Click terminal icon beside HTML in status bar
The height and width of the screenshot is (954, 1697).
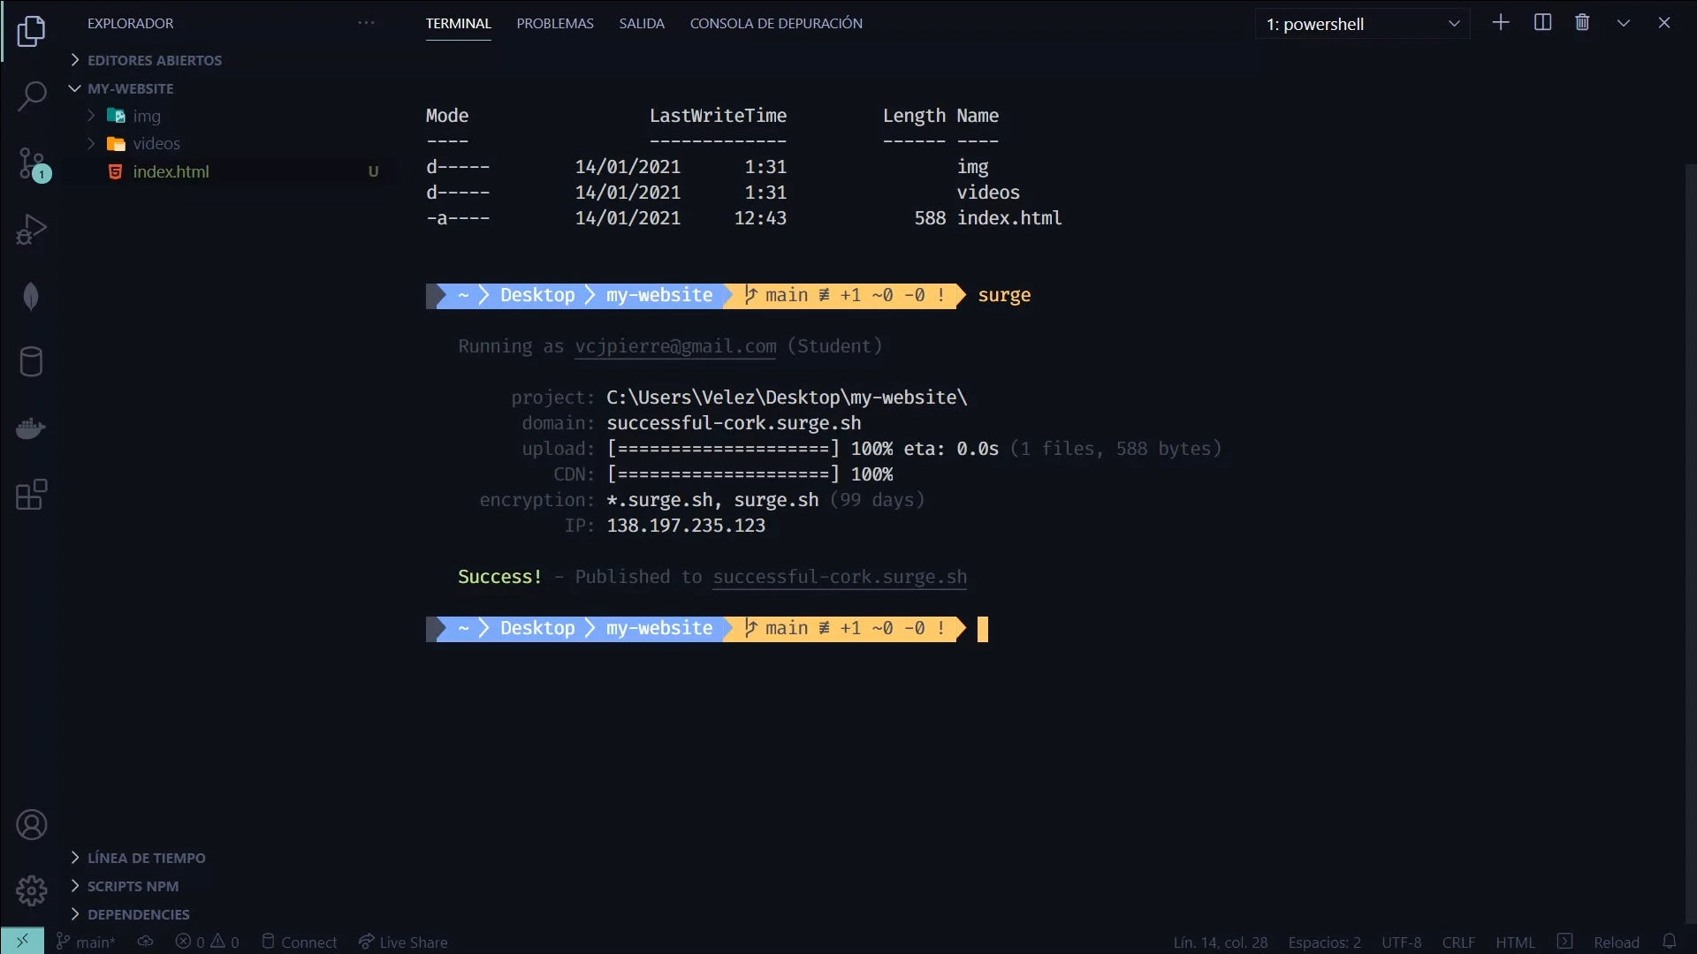[x=1564, y=942]
